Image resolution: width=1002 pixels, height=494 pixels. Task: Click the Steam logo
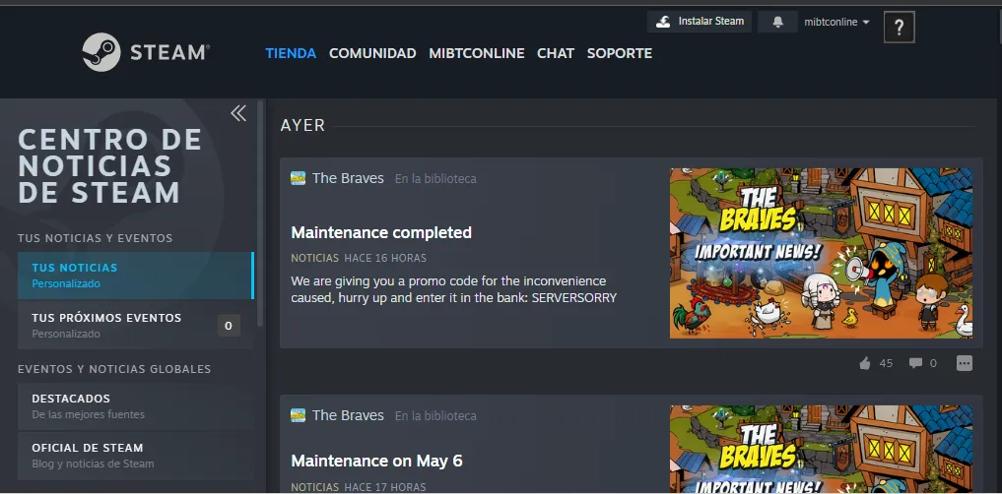pos(146,52)
